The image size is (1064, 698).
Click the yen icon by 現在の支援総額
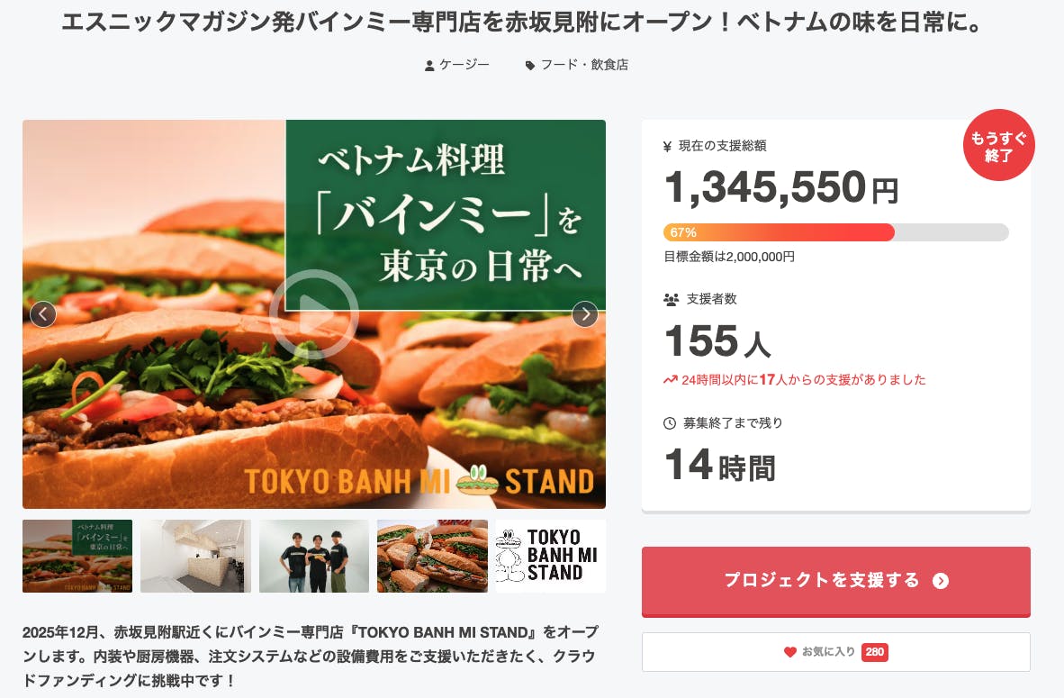coord(667,146)
